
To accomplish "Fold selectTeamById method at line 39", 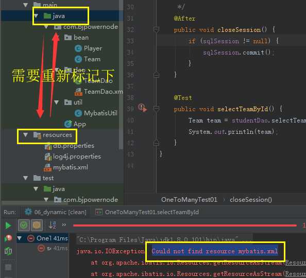I will click(156, 109).
